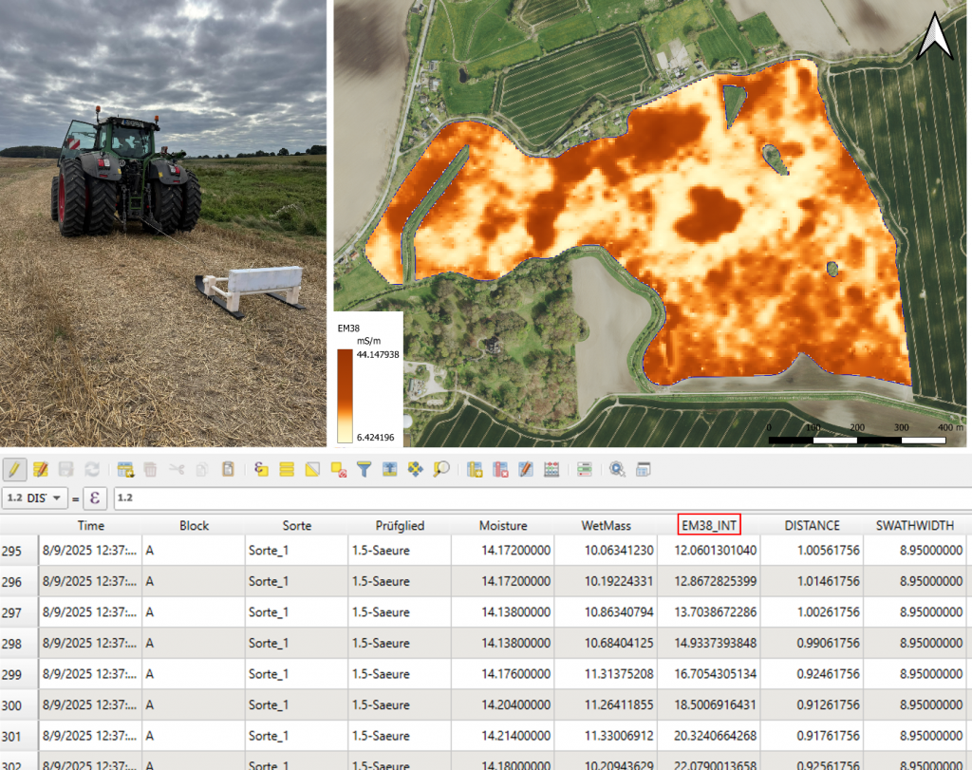Image resolution: width=972 pixels, height=770 pixels.
Task: Invert the feature selection
Action: pyautogui.click(x=313, y=469)
